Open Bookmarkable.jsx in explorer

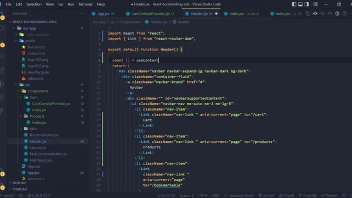point(44,135)
